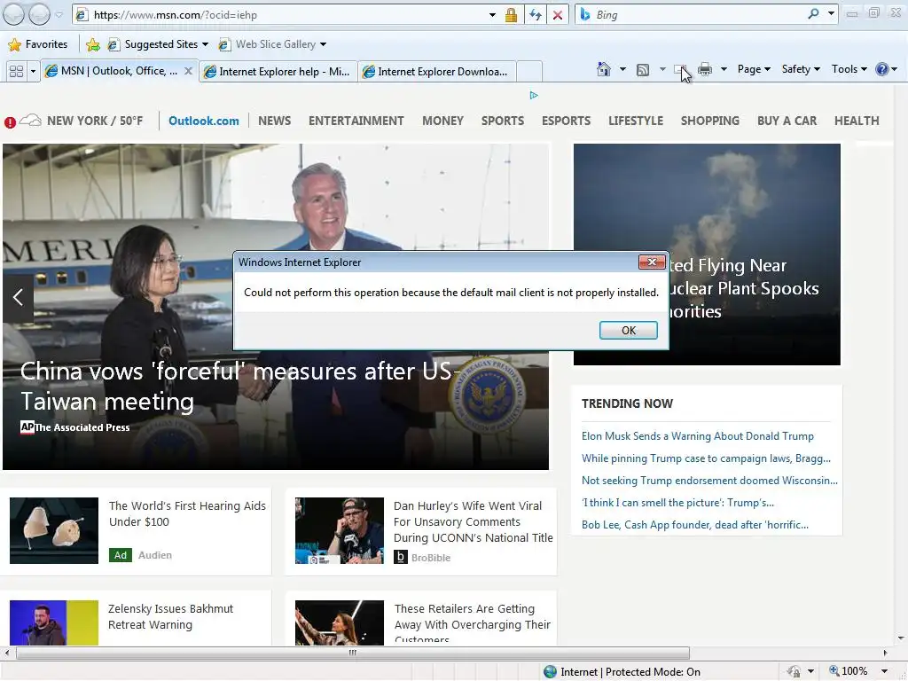Open a new blank tab
The width and height of the screenshot is (908, 681).
[528, 72]
